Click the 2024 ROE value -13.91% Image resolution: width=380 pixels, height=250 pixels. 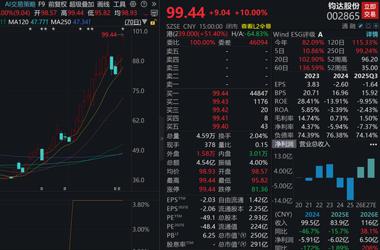click(336, 102)
